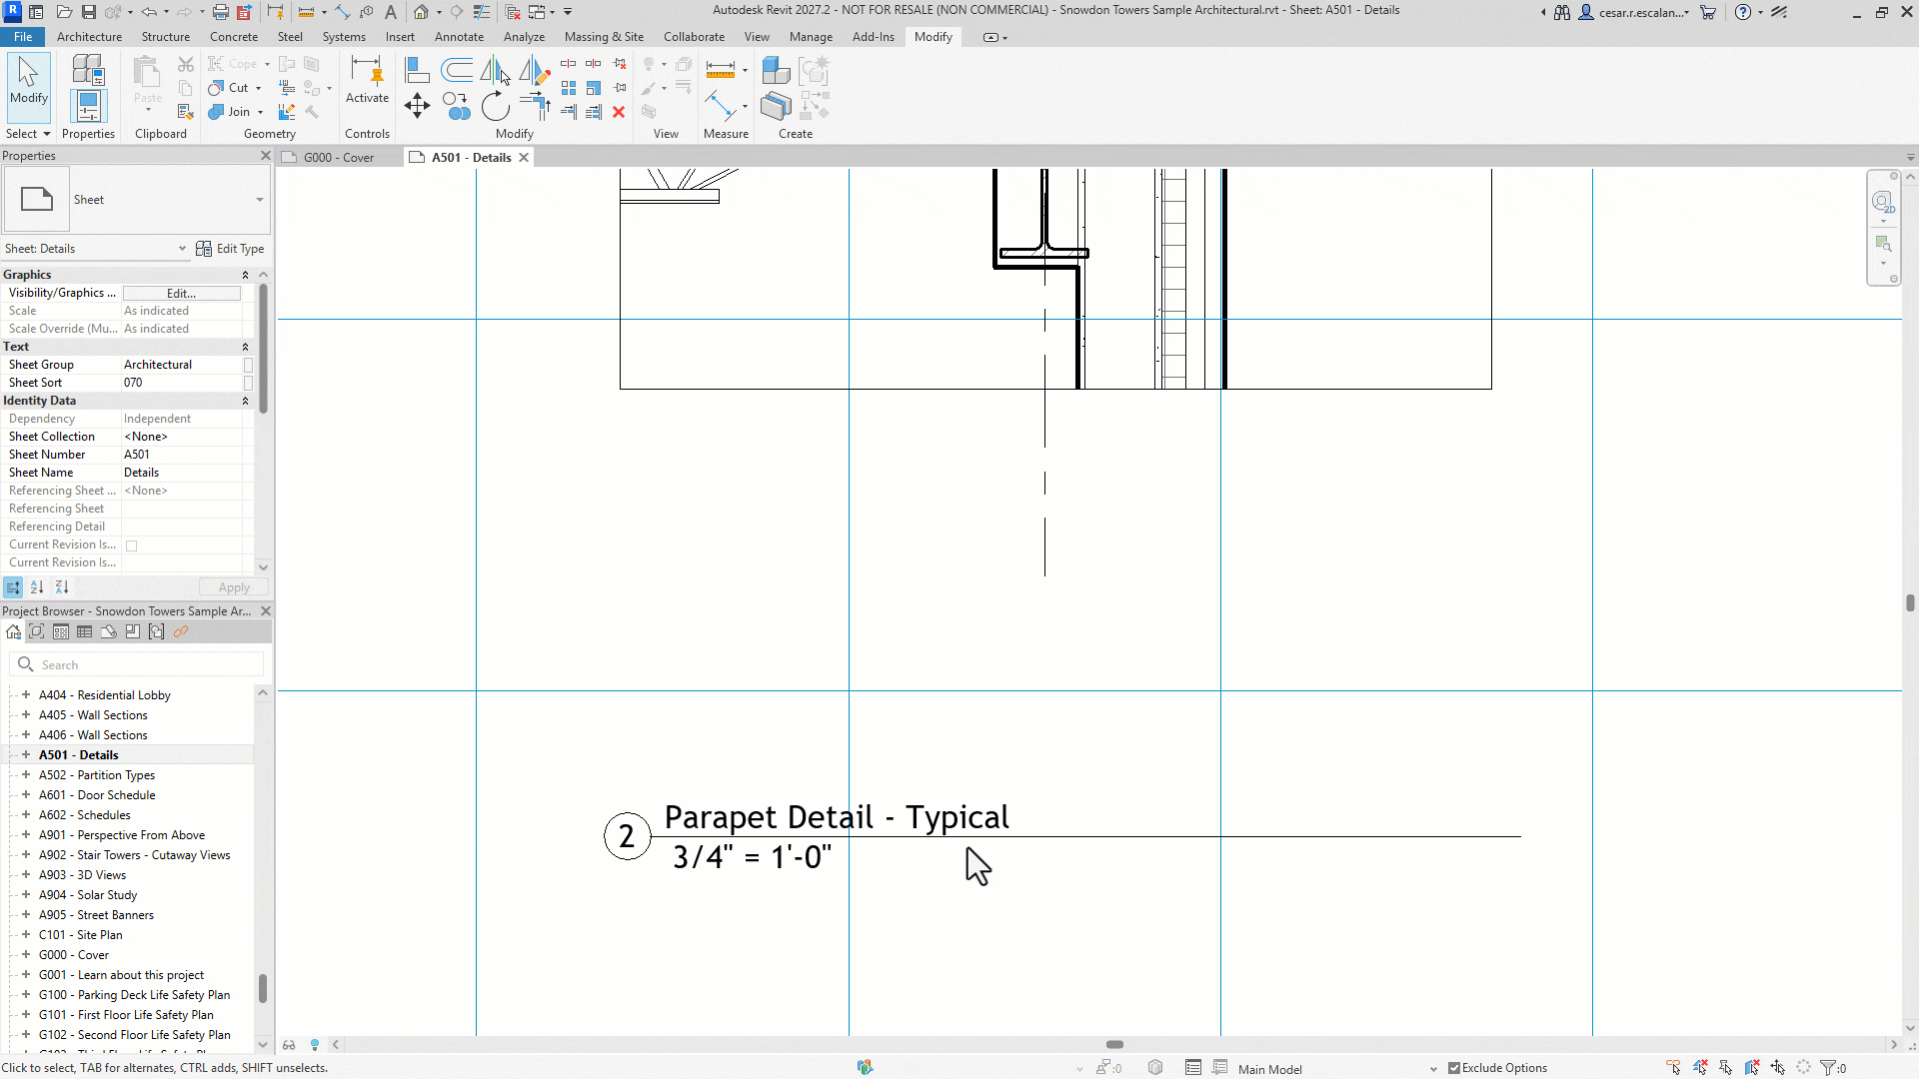Image resolution: width=1919 pixels, height=1079 pixels.
Task: Click the Array tool icon
Action: [x=569, y=88]
